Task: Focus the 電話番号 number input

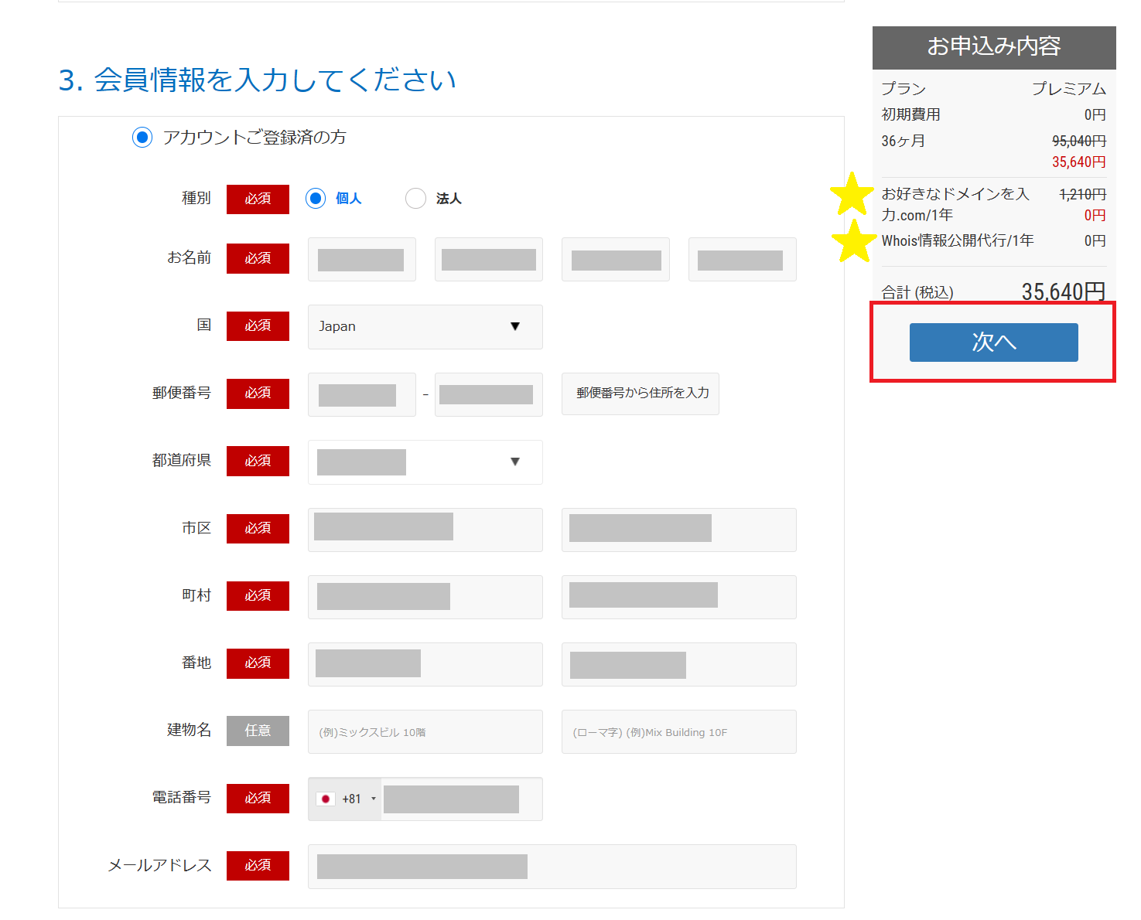Action: (x=460, y=799)
